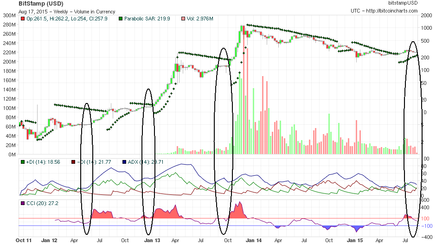Click the 200 price axis label
The width and height of the screenshot is (436, 244).
(425, 58)
